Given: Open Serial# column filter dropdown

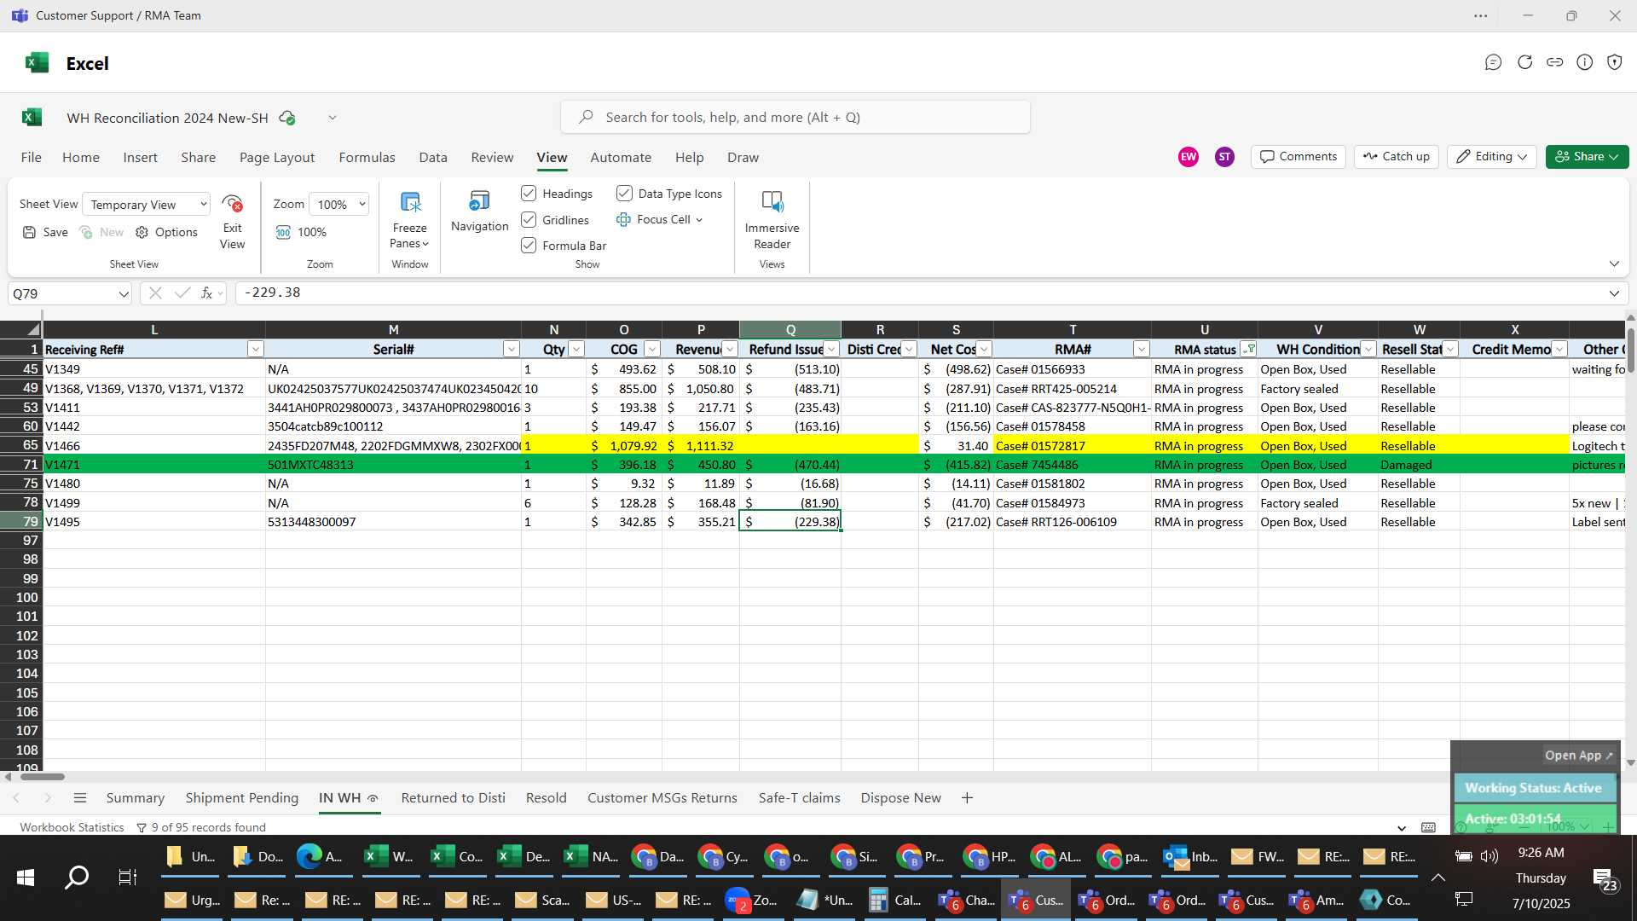Looking at the screenshot, I should point(511,350).
